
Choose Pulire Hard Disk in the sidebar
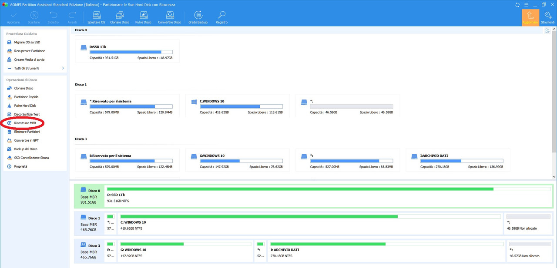click(25, 106)
